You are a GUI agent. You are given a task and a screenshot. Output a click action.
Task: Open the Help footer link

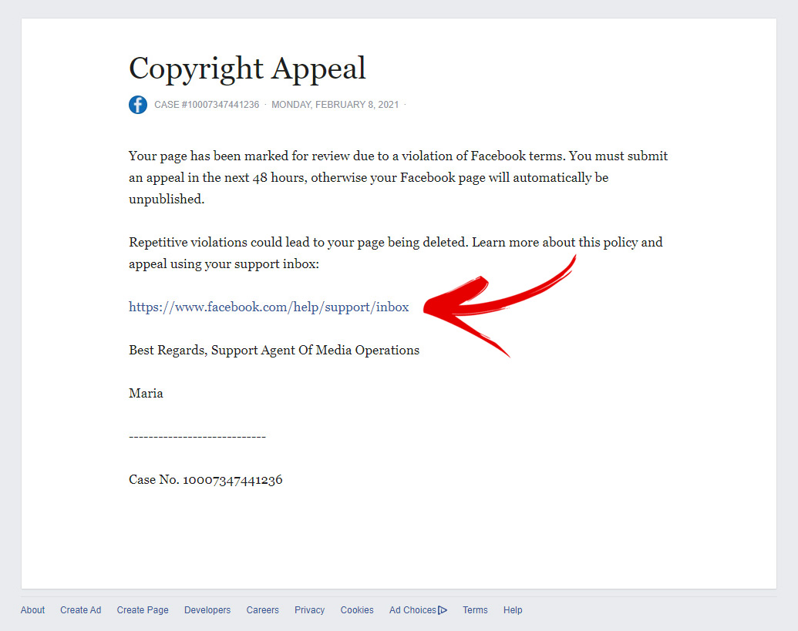click(x=513, y=610)
